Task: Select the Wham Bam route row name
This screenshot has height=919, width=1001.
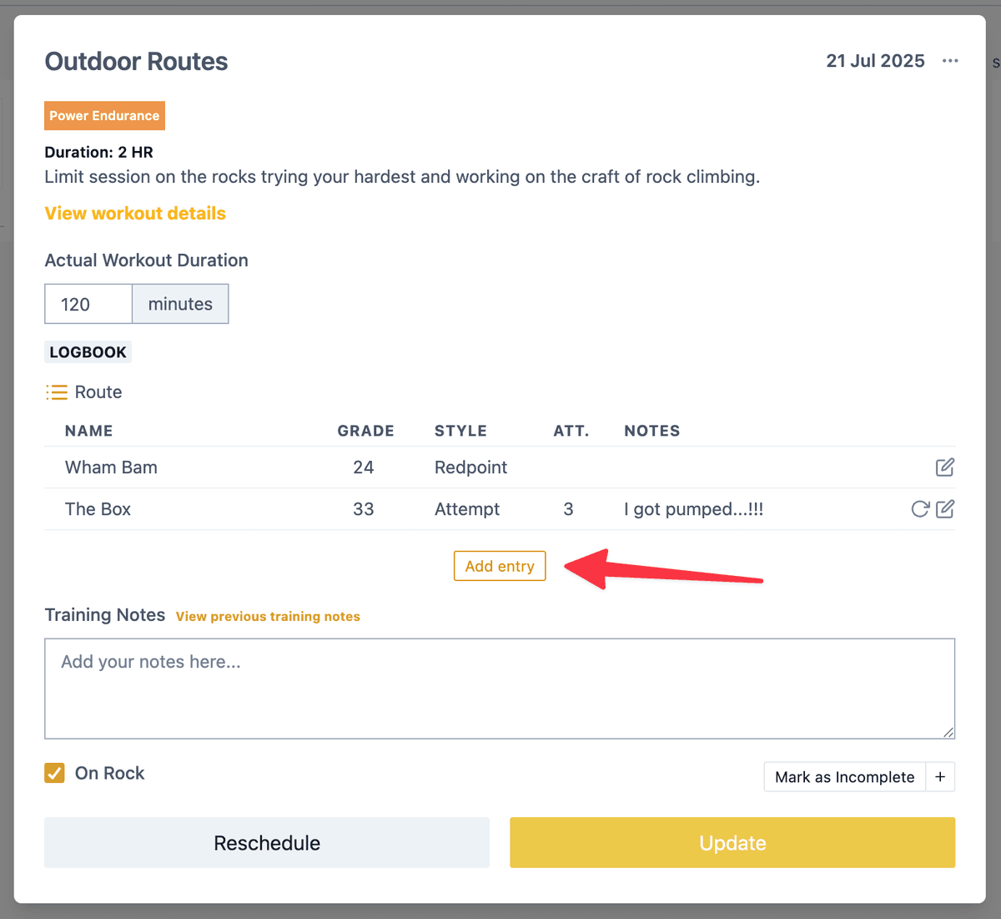Action: (111, 467)
